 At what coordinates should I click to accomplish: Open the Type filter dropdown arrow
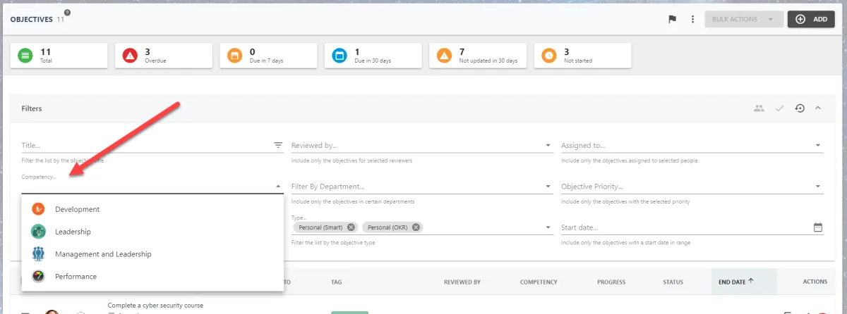point(548,227)
